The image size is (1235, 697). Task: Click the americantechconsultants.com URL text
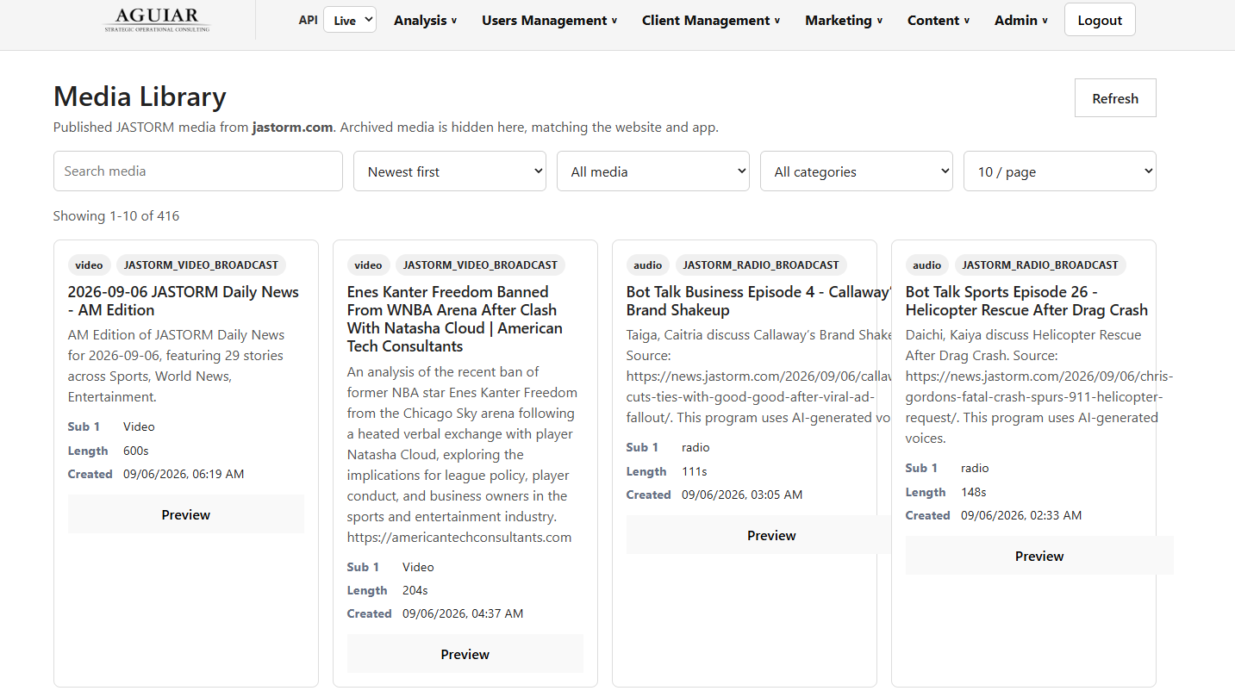pos(459,537)
